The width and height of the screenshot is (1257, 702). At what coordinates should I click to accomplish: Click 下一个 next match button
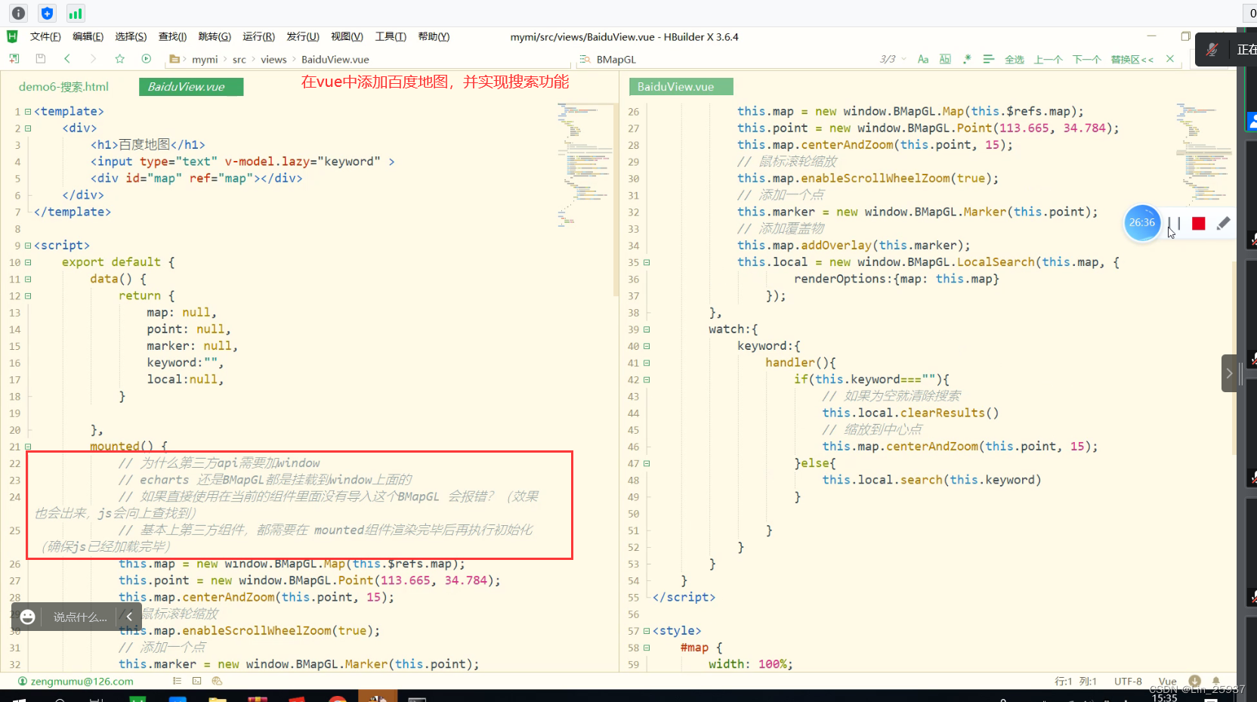pos(1087,60)
